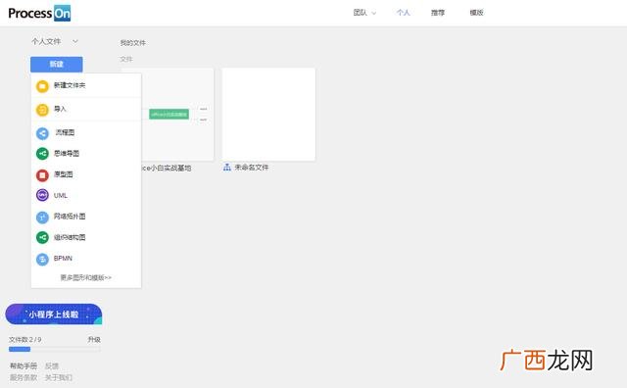The image size is (627, 388).
Task: Click the 文件数 2/9 label
Action: coord(24,340)
